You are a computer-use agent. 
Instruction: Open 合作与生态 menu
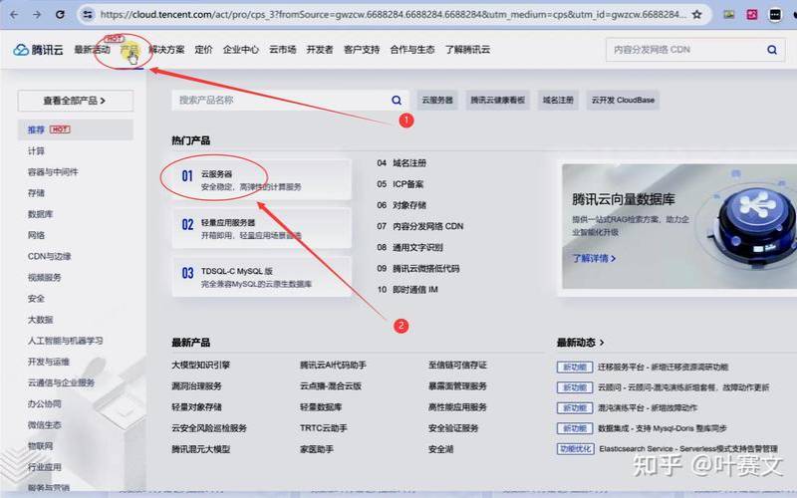[x=412, y=49]
